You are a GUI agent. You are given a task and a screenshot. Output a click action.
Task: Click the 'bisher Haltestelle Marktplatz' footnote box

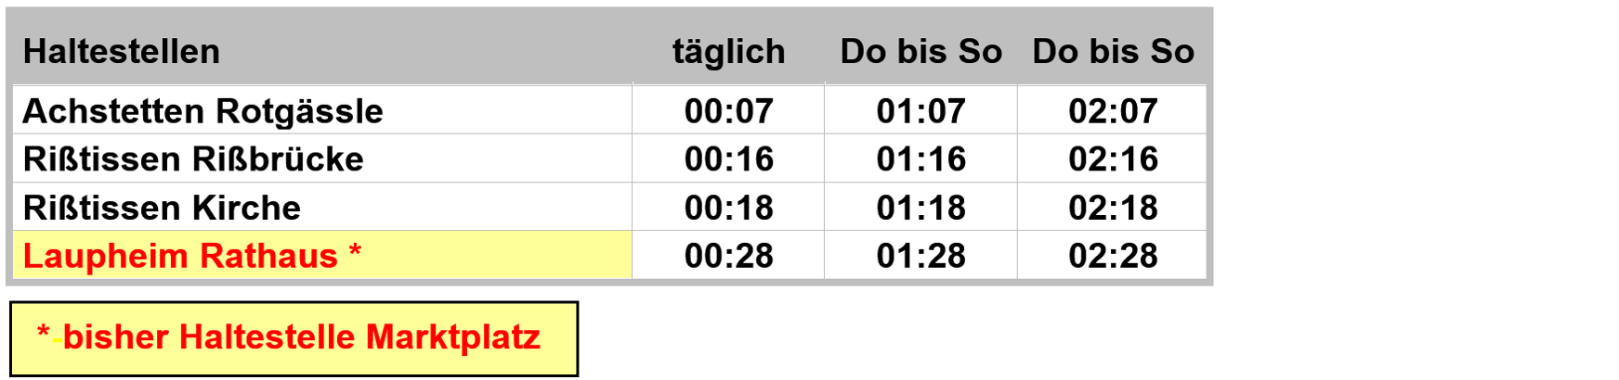click(x=294, y=338)
